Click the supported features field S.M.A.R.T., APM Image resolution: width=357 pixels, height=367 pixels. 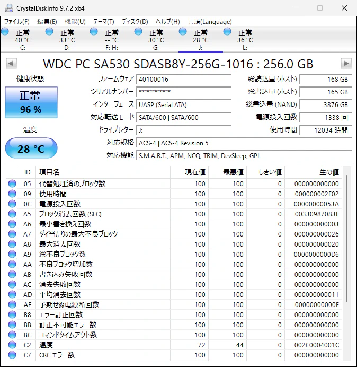(x=244, y=156)
